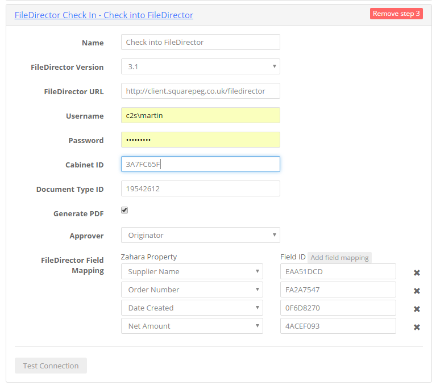Click Add field mapping button
436x386 pixels.
(339, 258)
